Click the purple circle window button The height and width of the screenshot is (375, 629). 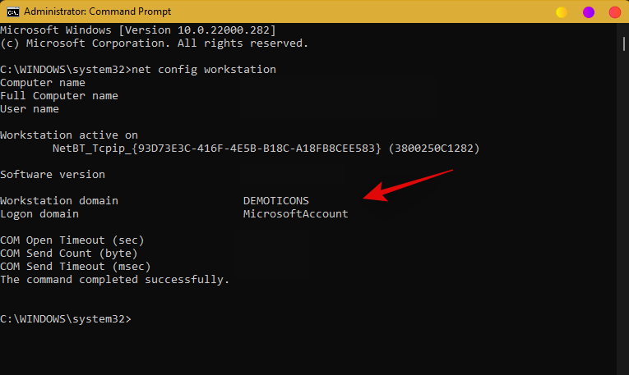tap(588, 12)
